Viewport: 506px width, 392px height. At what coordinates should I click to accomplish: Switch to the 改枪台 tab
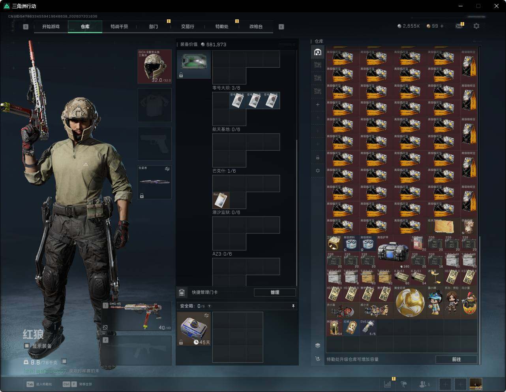click(256, 26)
